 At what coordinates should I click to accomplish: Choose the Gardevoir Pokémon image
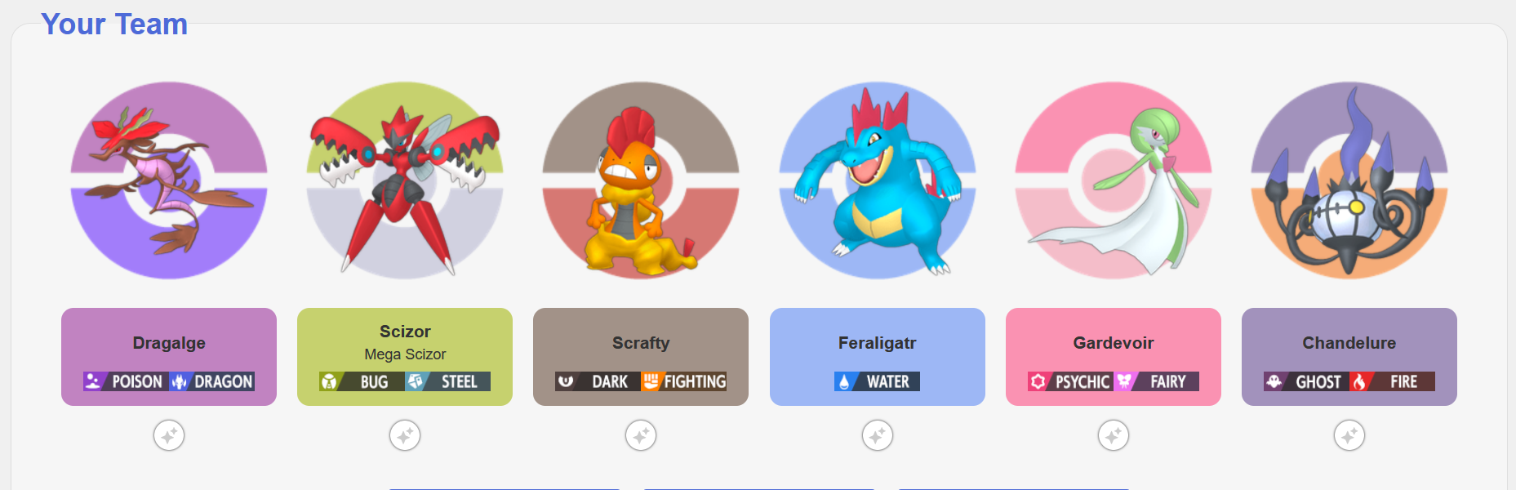tap(1114, 180)
